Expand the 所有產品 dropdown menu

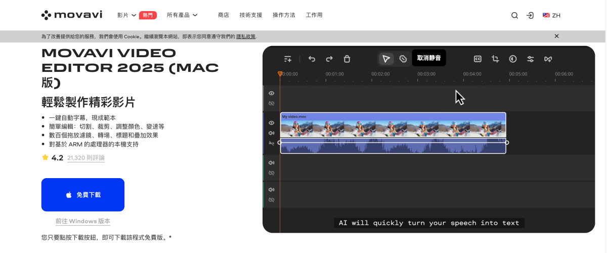[x=182, y=15]
